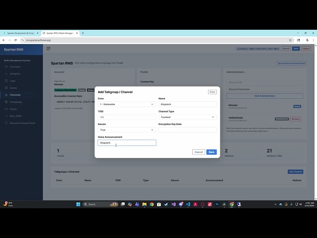Click the Voice Announcement field
The height and width of the screenshot is (238, 317).
(x=127, y=143)
